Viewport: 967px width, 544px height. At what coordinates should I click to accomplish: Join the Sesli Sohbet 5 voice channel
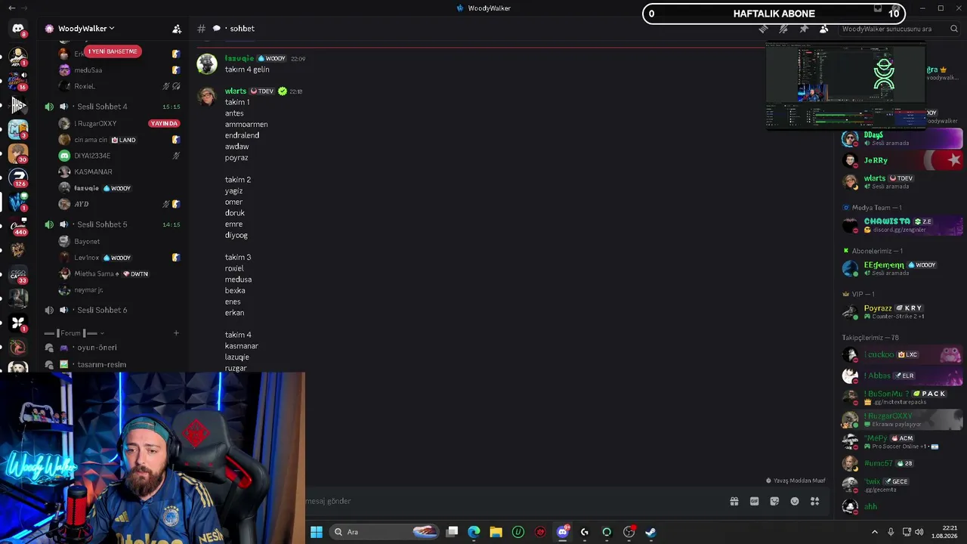(x=112, y=224)
